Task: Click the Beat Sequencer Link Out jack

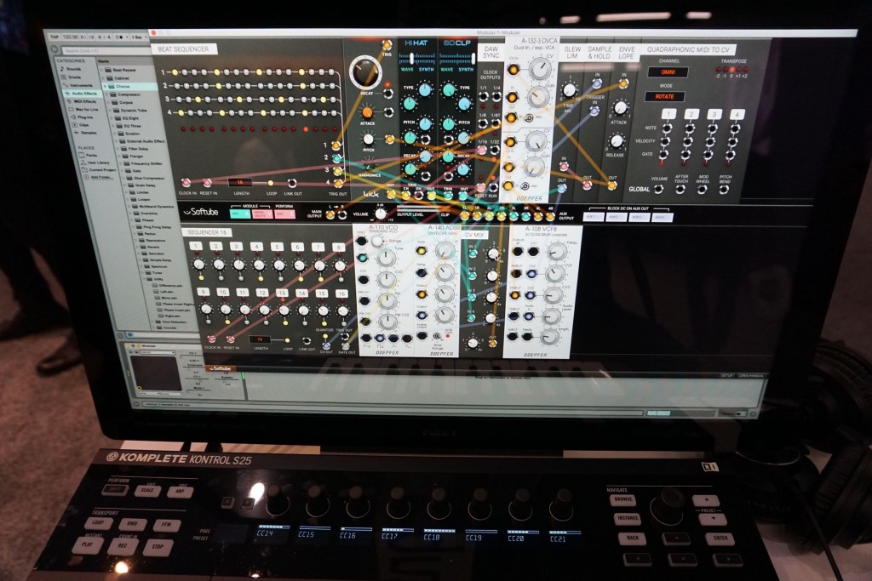Action: point(292,183)
